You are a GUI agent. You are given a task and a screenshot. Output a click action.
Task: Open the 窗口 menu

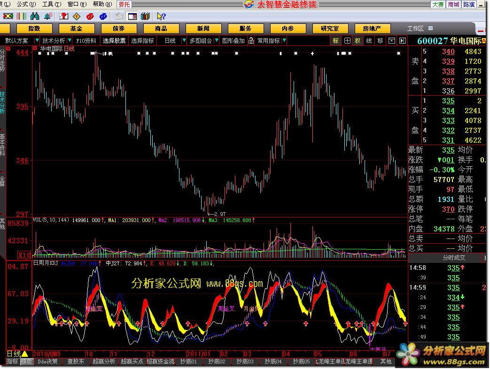[x=77, y=4]
